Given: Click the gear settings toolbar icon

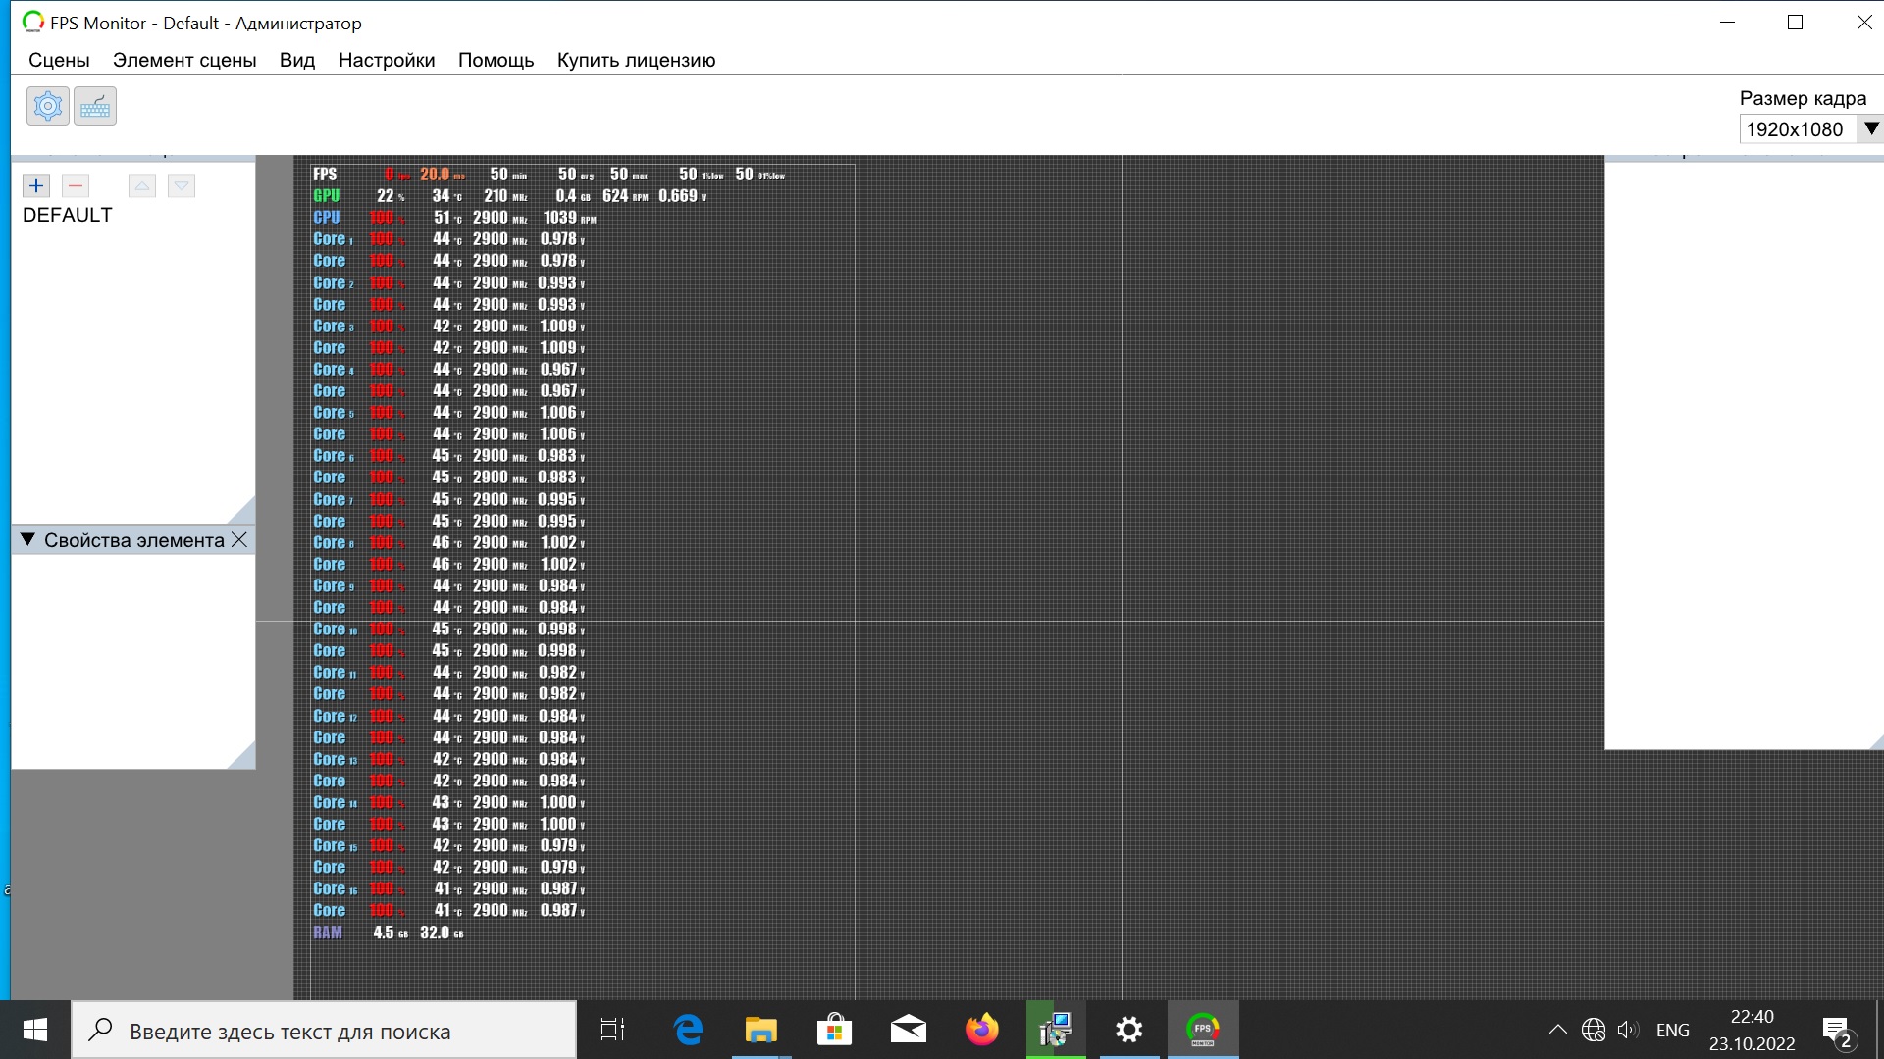Looking at the screenshot, I should (x=47, y=106).
